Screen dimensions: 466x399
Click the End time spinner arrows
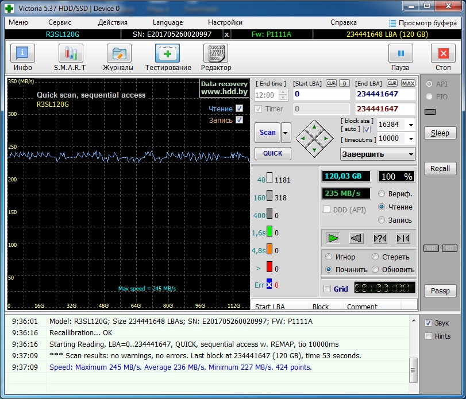pos(283,95)
